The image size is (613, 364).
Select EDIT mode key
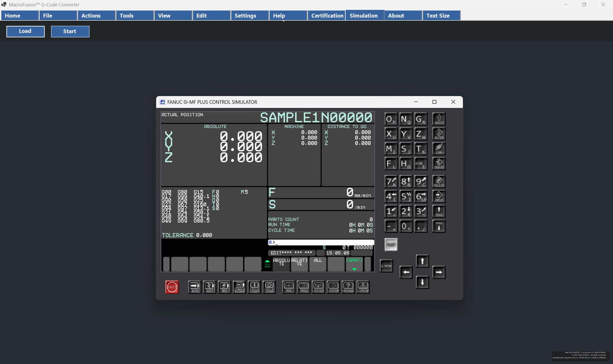tap(210, 287)
